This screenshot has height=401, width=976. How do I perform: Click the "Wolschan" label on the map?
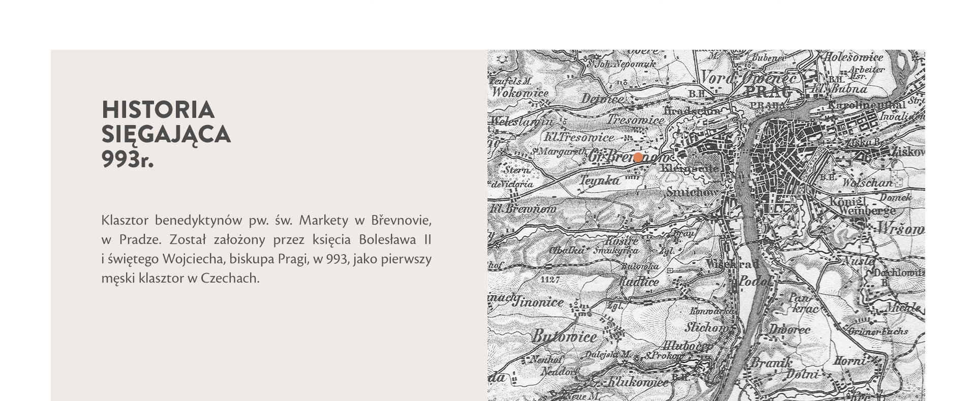[x=867, y=182]
